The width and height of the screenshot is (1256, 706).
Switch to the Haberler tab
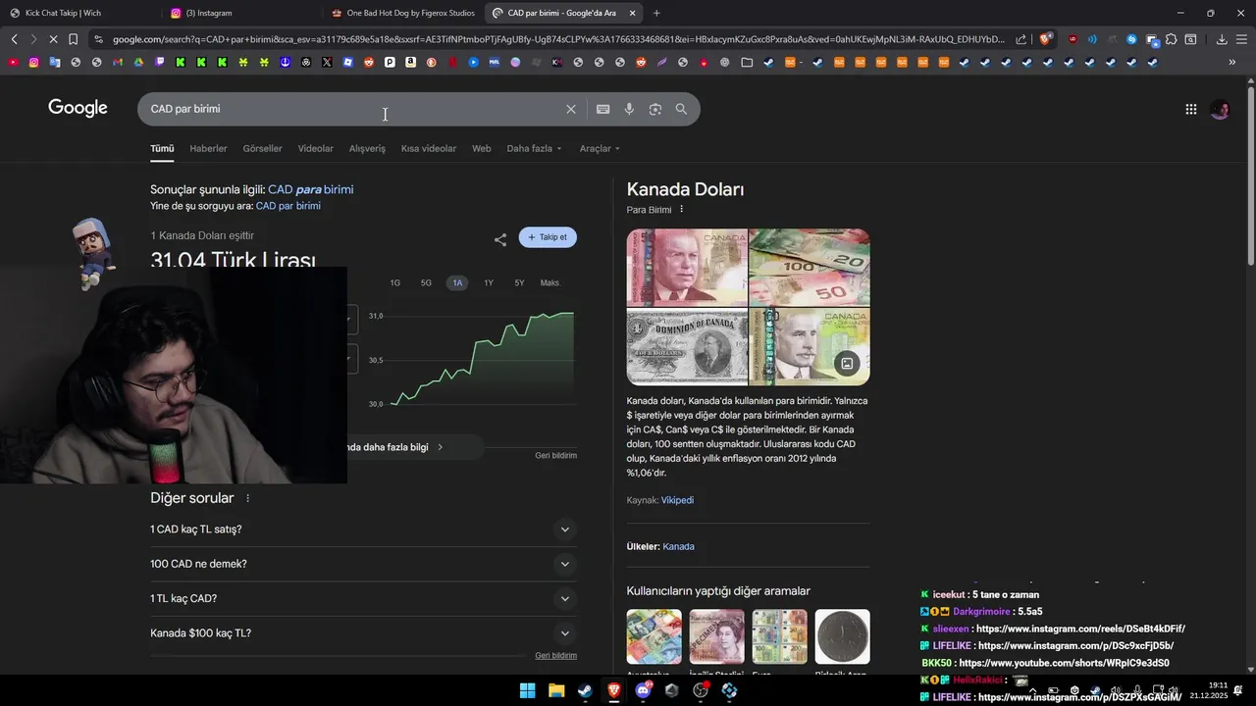(x=208, y=149)
